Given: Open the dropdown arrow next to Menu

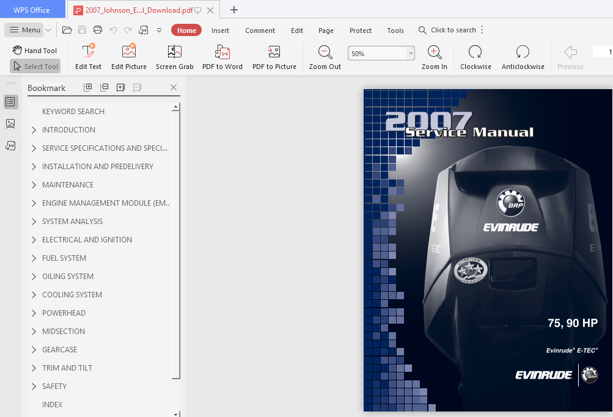Looking at the screenshot, I should click(48, 30).
